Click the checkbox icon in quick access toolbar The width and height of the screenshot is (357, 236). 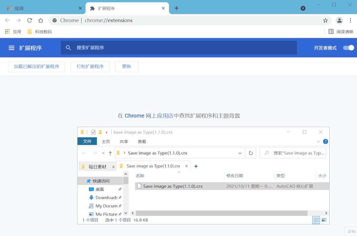click(94, 132)
